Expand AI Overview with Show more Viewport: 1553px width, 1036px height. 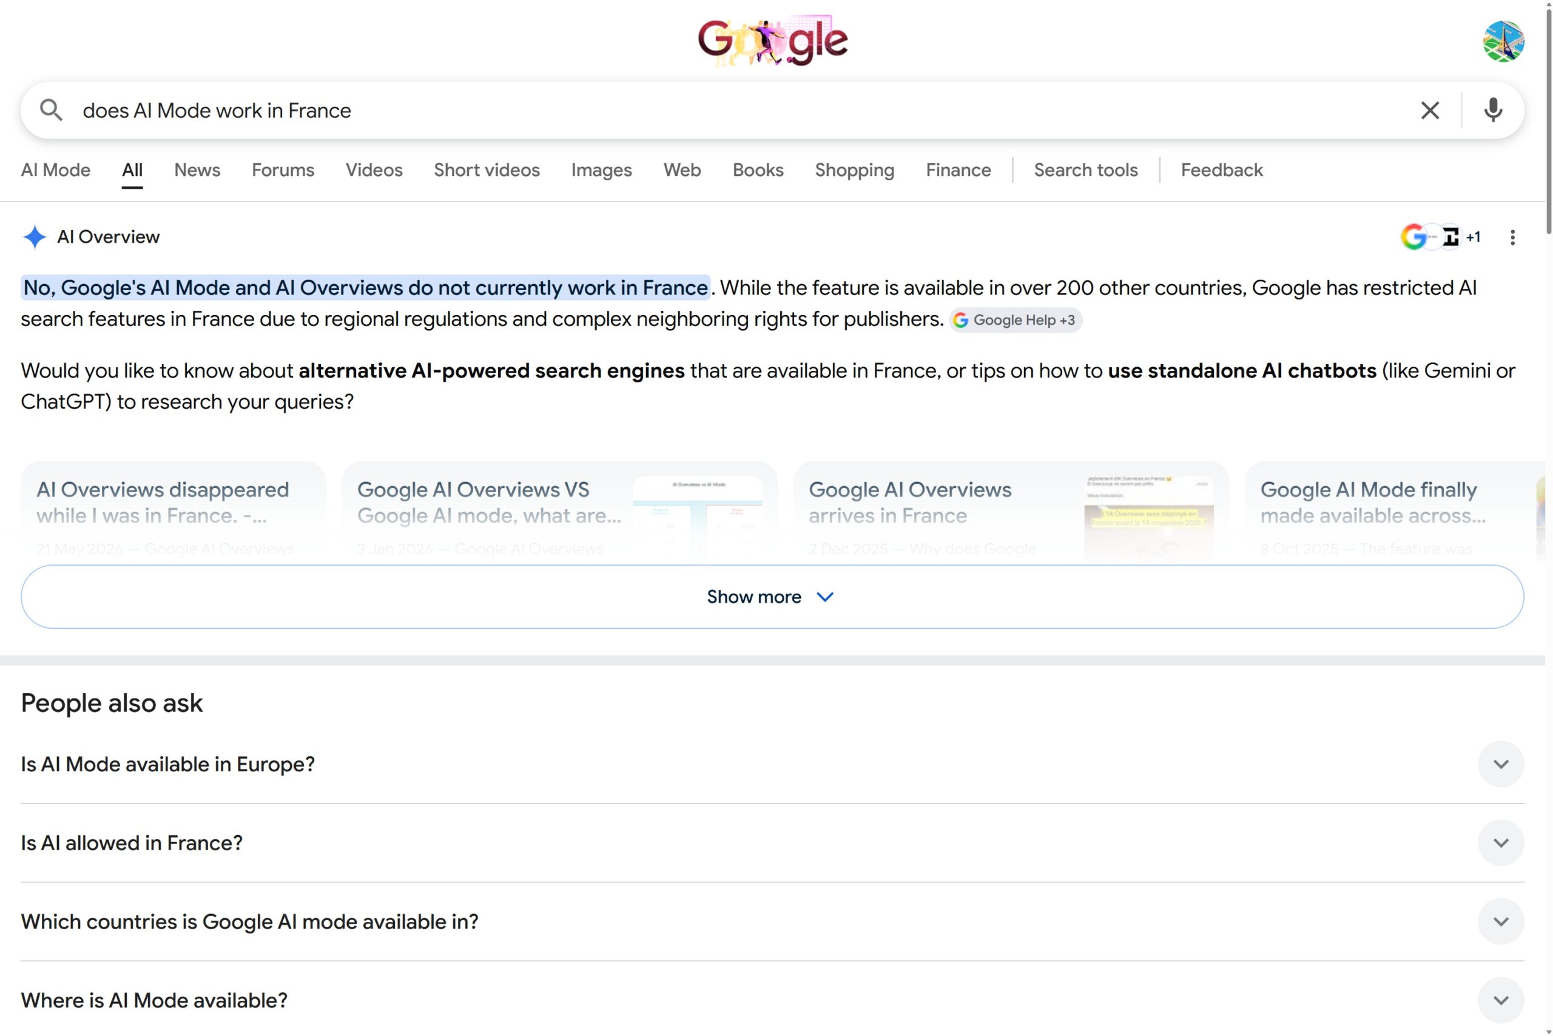[772, 597]
